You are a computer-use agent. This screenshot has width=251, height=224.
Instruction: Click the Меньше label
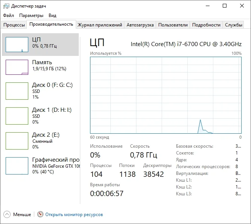point(22,215)
